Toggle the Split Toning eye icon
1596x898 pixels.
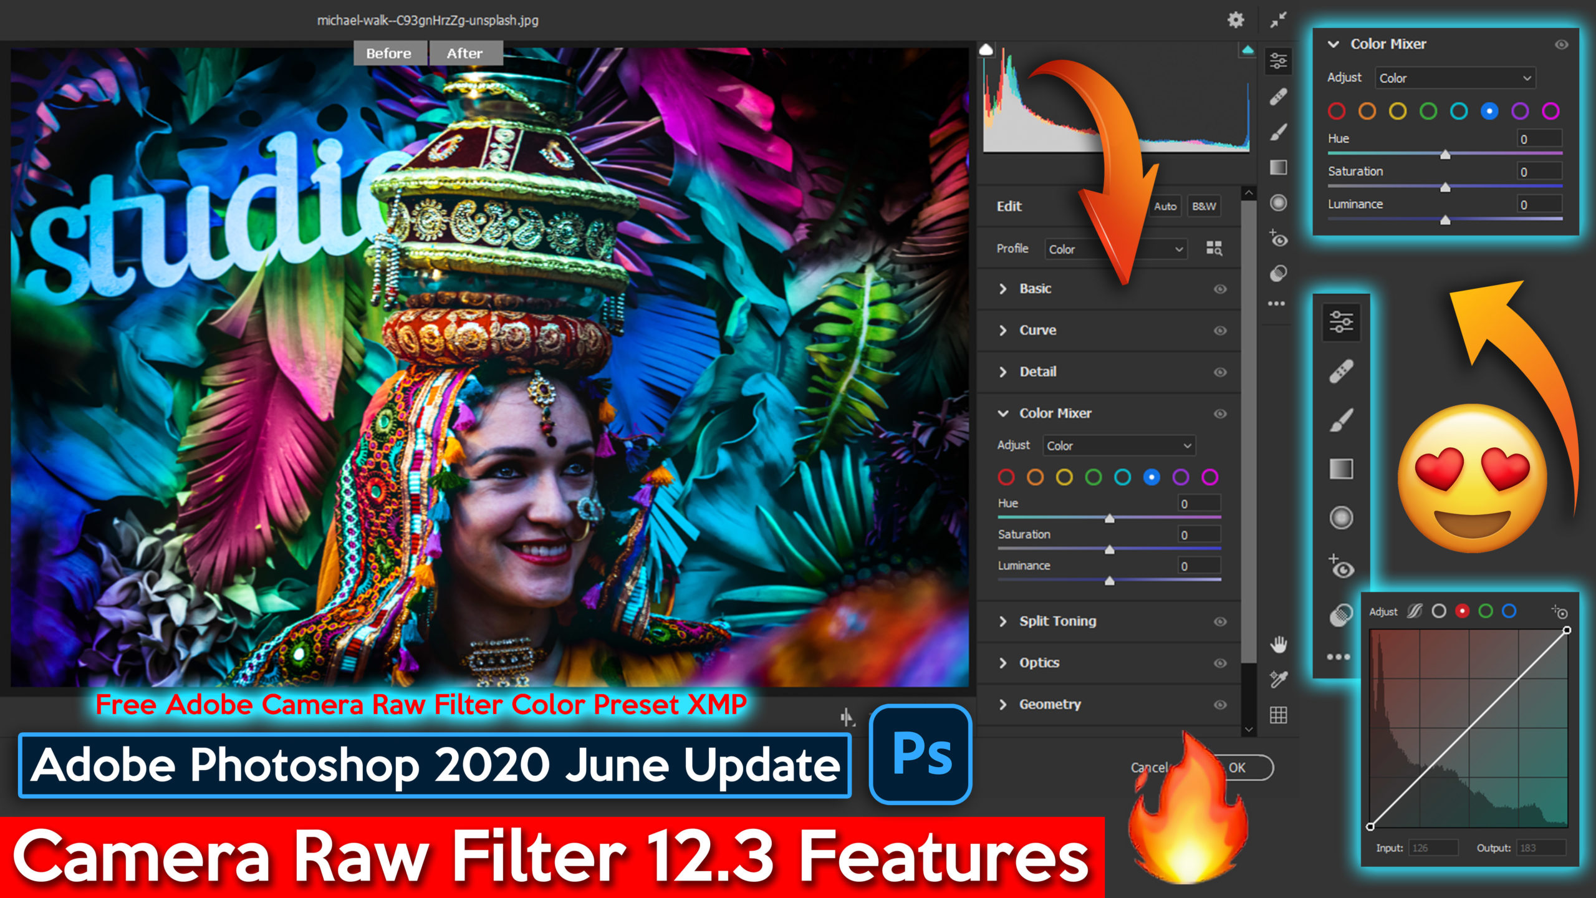(1220, 622)
